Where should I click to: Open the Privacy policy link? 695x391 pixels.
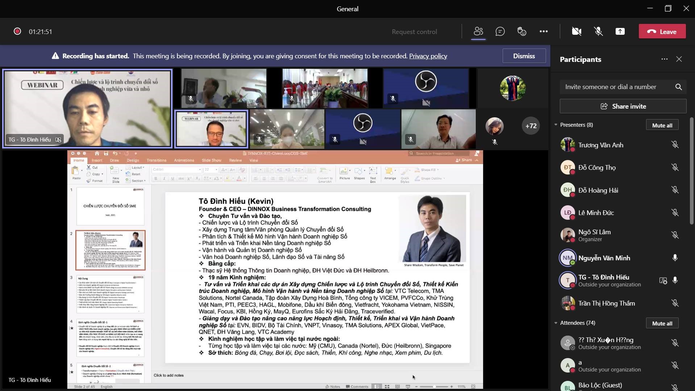[428, 56]
